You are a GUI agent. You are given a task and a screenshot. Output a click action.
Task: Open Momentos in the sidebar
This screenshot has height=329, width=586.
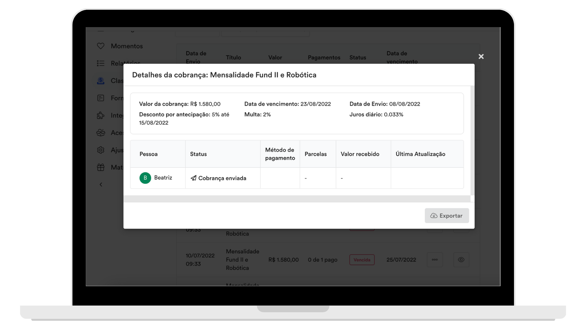[x=127, y=46]
